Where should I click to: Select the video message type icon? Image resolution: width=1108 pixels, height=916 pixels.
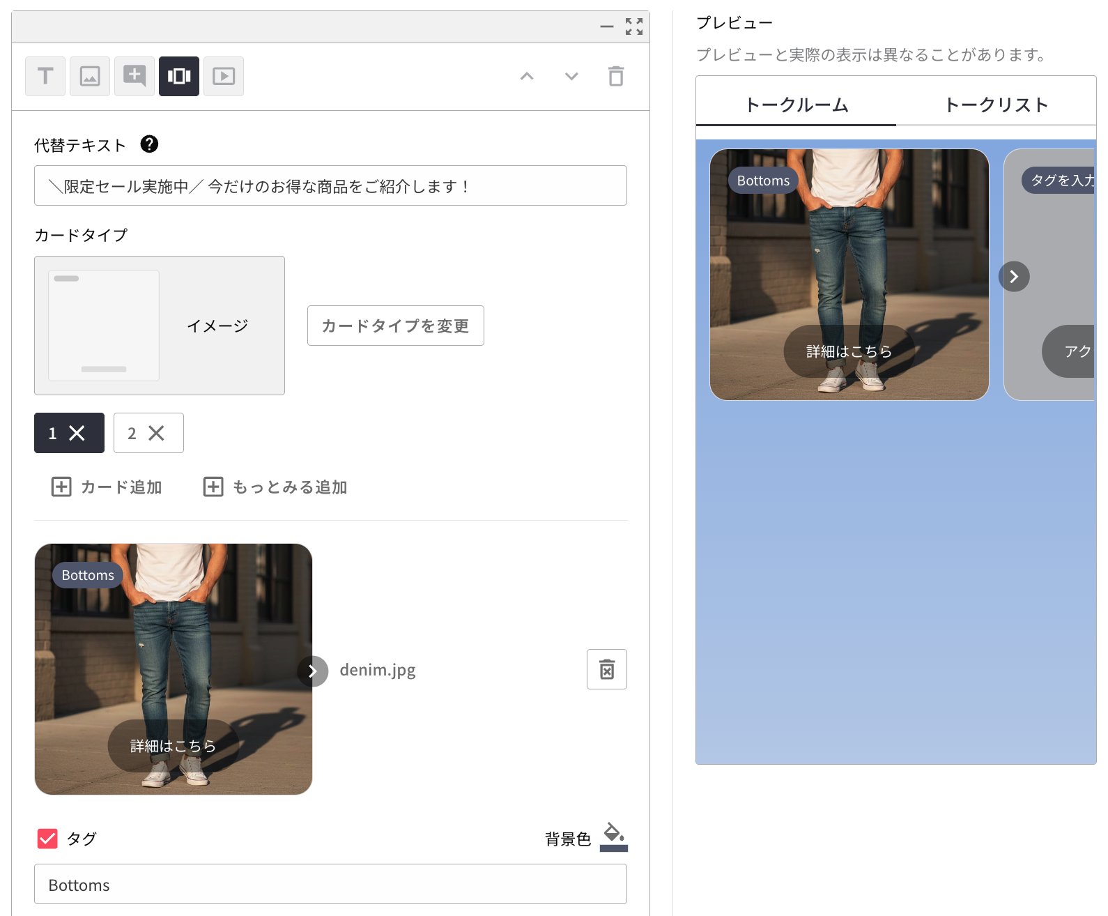pos(224,76)
